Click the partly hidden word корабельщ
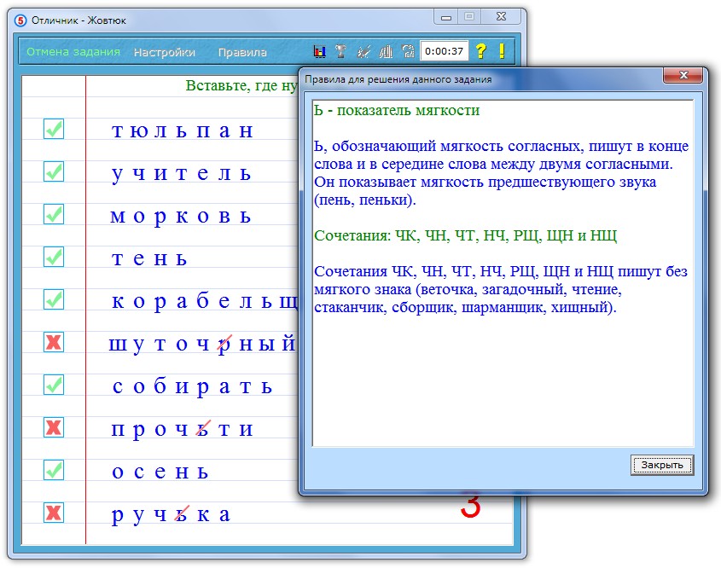This screenshot has height=568, width=721. point(205,302)
